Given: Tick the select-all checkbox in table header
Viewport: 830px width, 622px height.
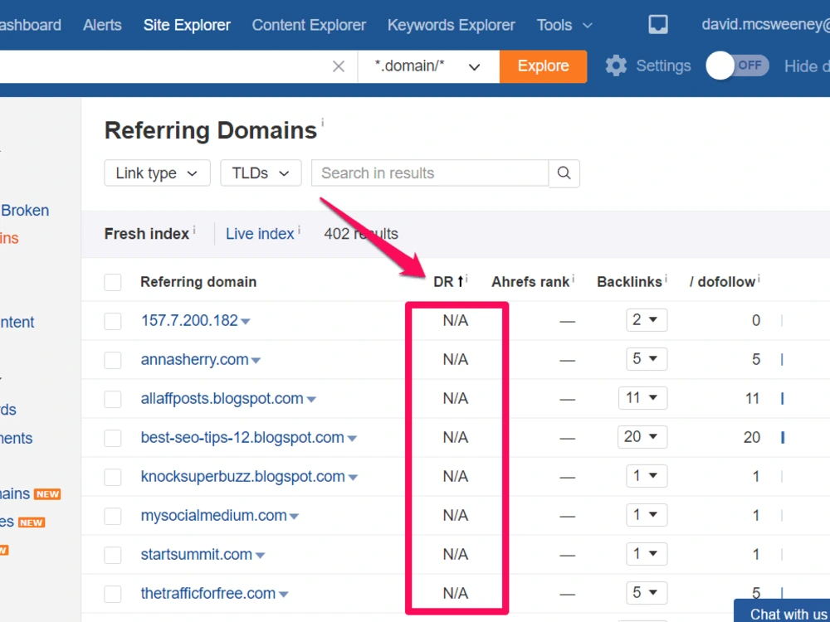Looking at the screenshot, I should (x=113, y=282).
